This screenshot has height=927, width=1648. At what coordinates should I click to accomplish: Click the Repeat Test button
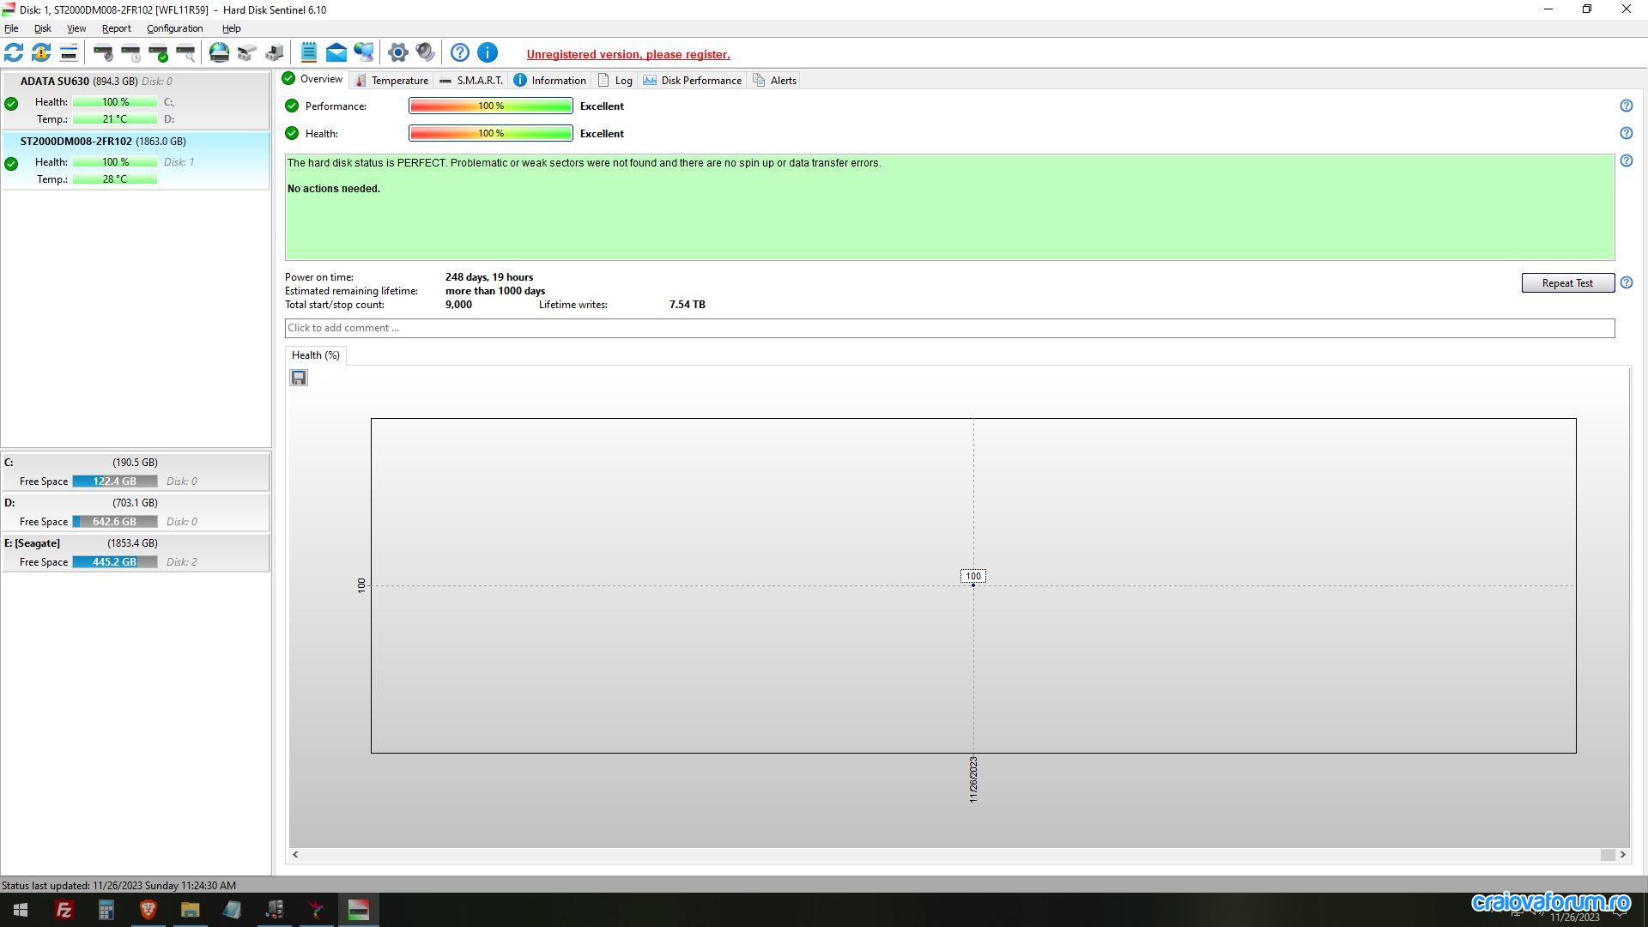point(1567,282)
